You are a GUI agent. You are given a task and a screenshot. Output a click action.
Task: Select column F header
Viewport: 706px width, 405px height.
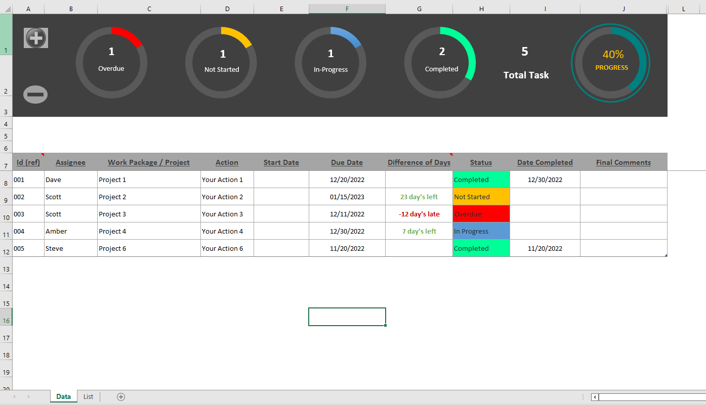347,9
